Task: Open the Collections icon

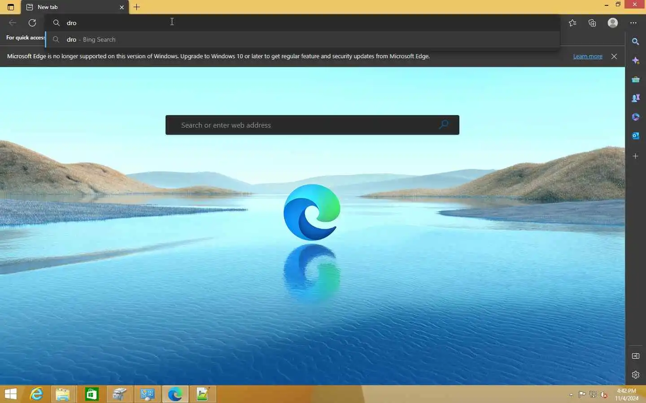Action: (x=592, y=23)
